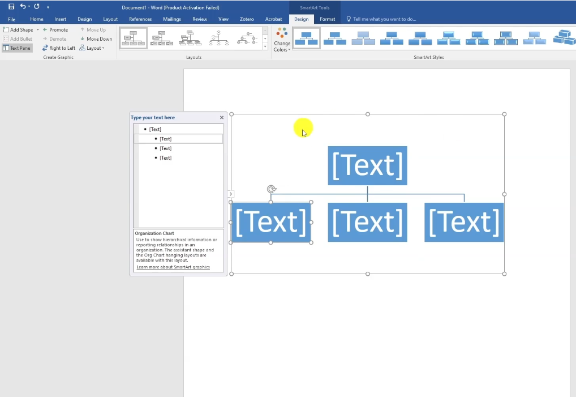This screenshot has width=576, height=397.
Task: Click Learn more about SmartArt graphics link
Action: 173,267
